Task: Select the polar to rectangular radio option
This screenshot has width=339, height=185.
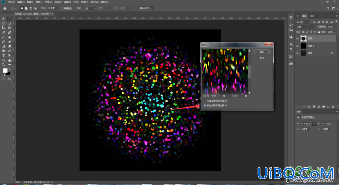Action: pos(205,105)
